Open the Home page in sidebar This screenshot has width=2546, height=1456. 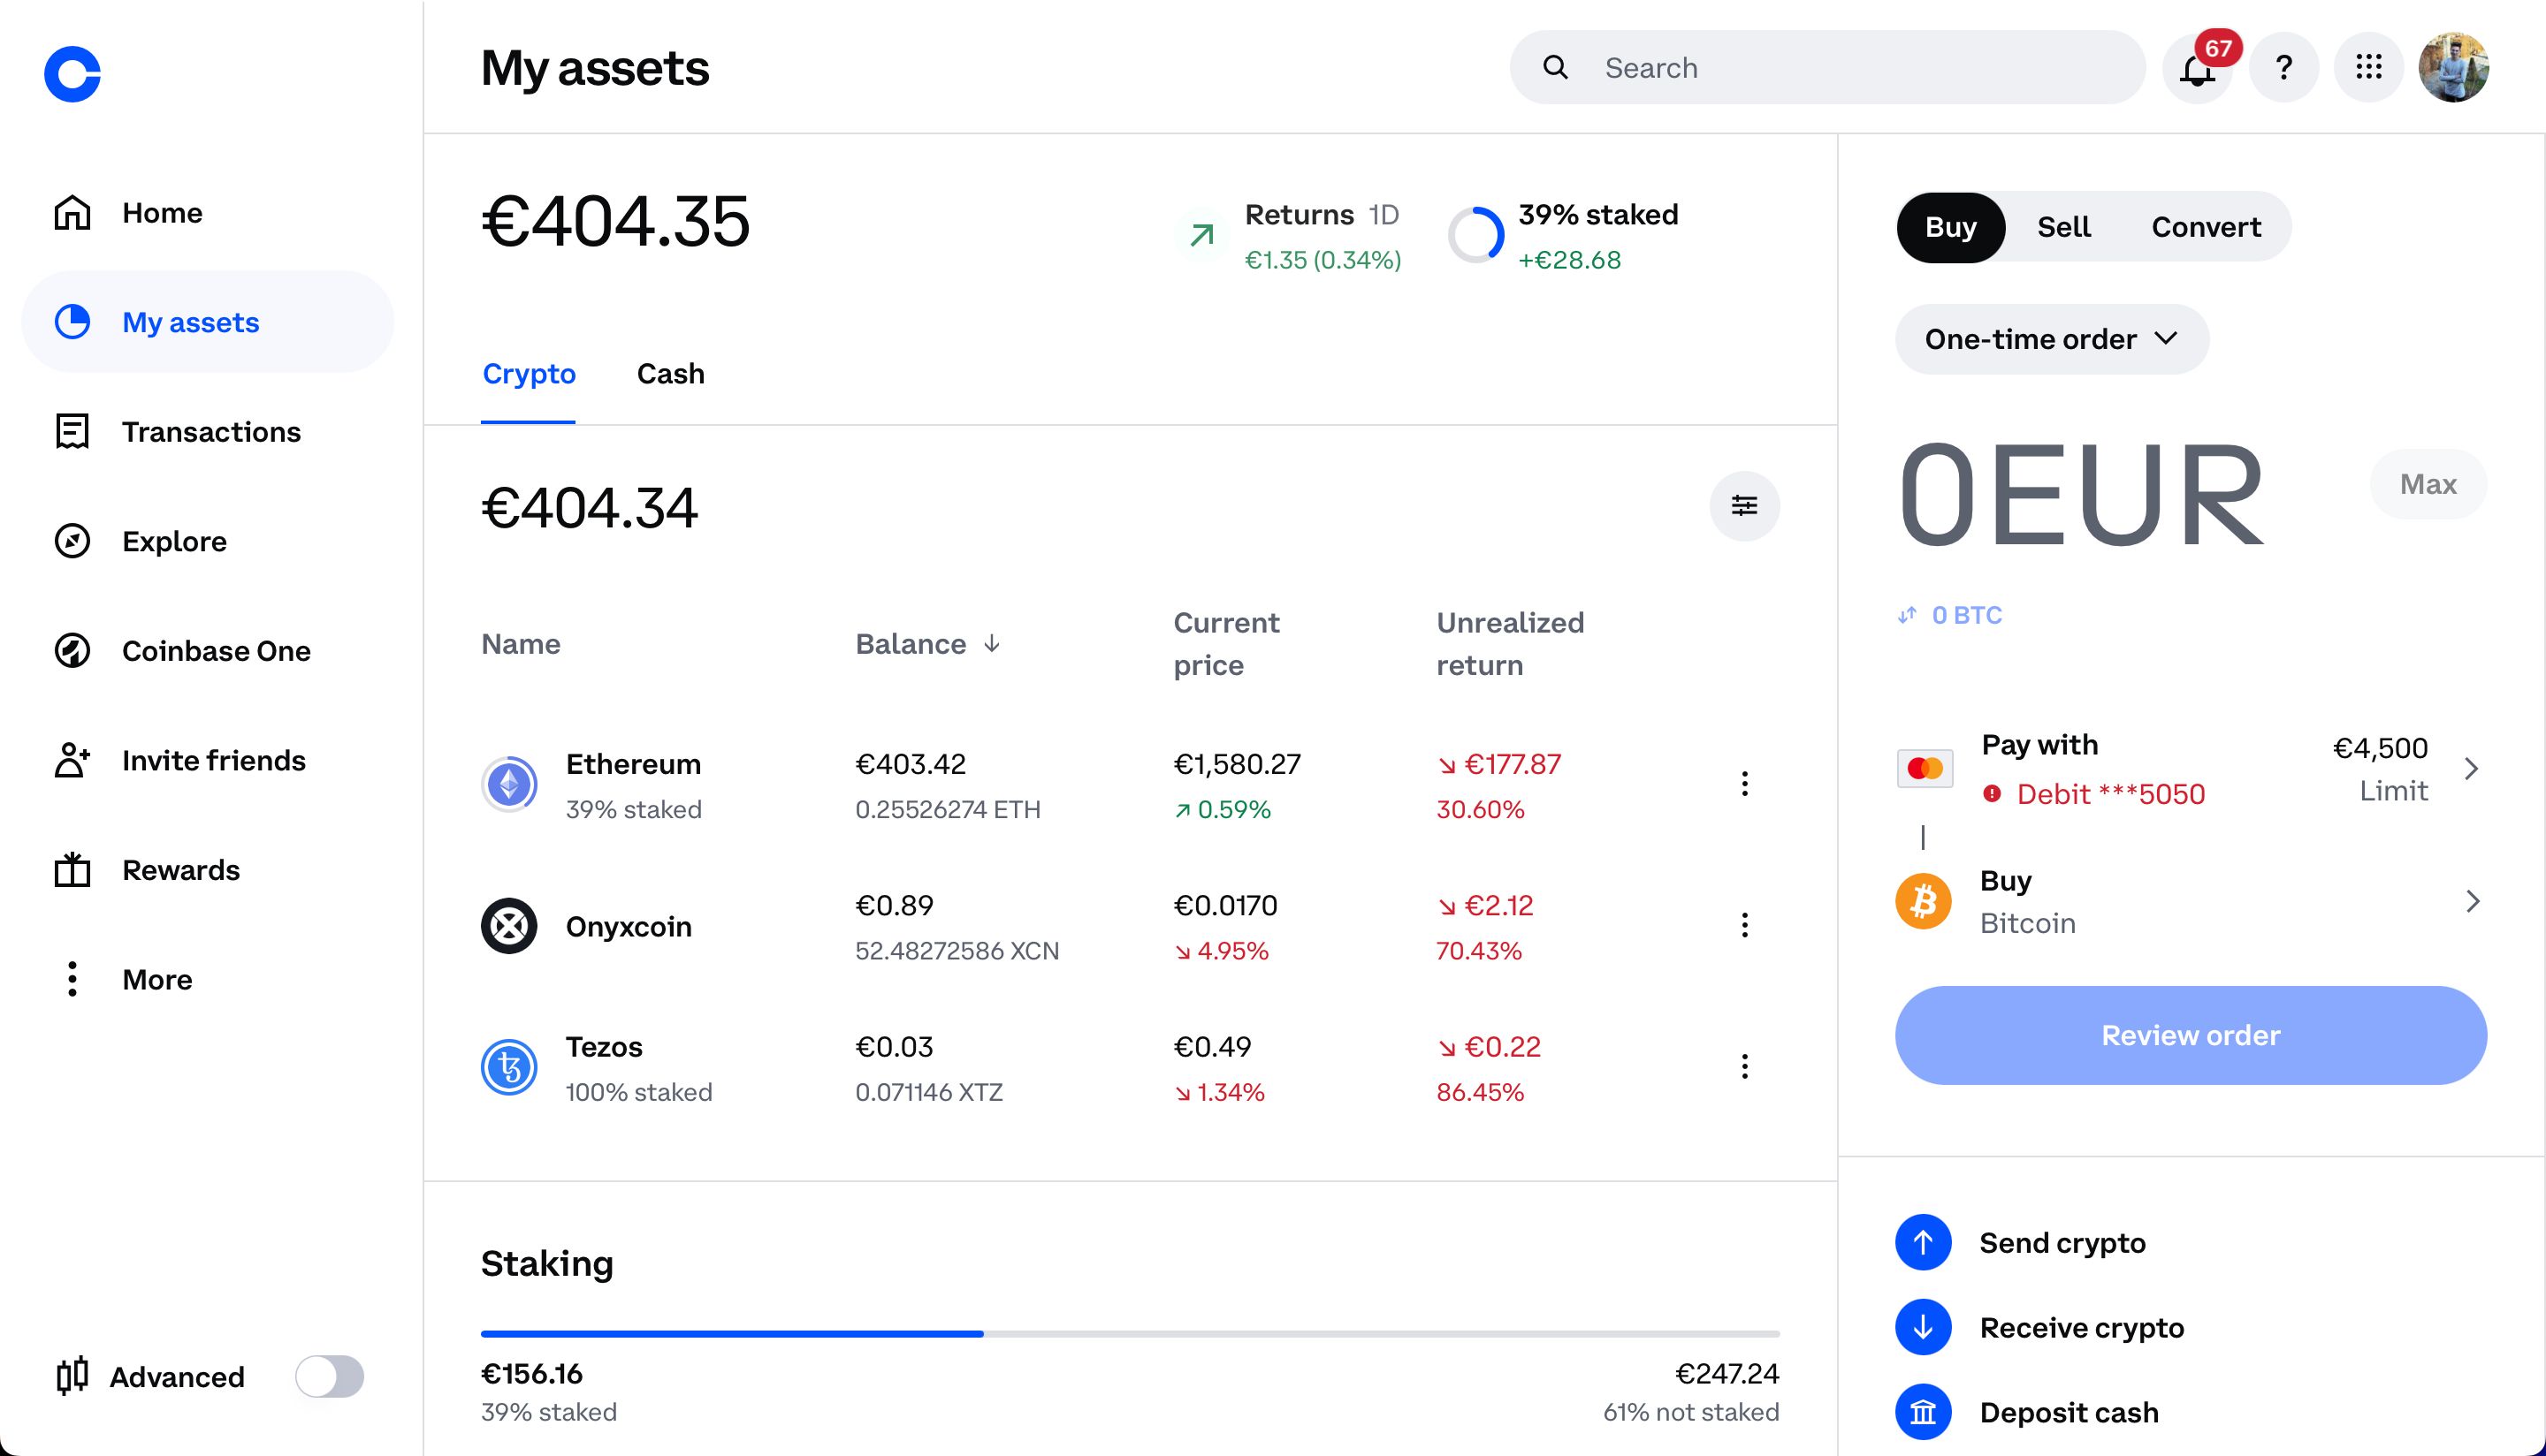pos(208,213)
